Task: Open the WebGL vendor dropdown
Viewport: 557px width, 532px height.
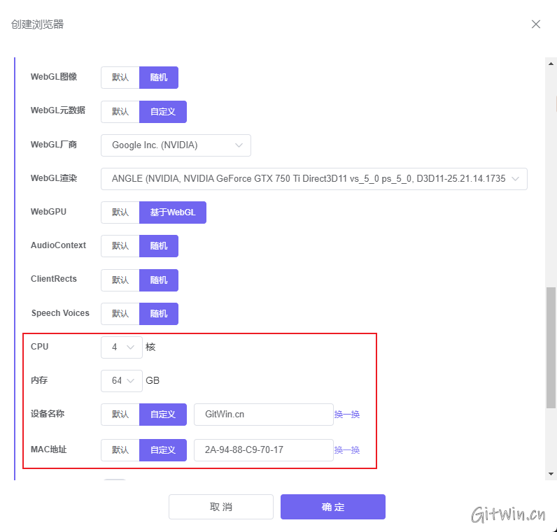Action: point(176,145)
